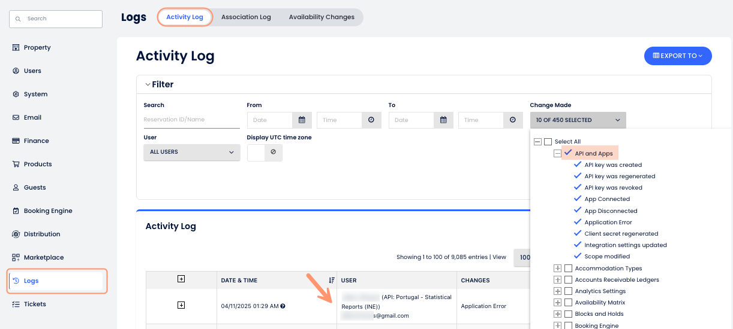The width and height of the screenshot is (733, 329).
Task: Click the Finance card icon
Action: click(16, 141)
